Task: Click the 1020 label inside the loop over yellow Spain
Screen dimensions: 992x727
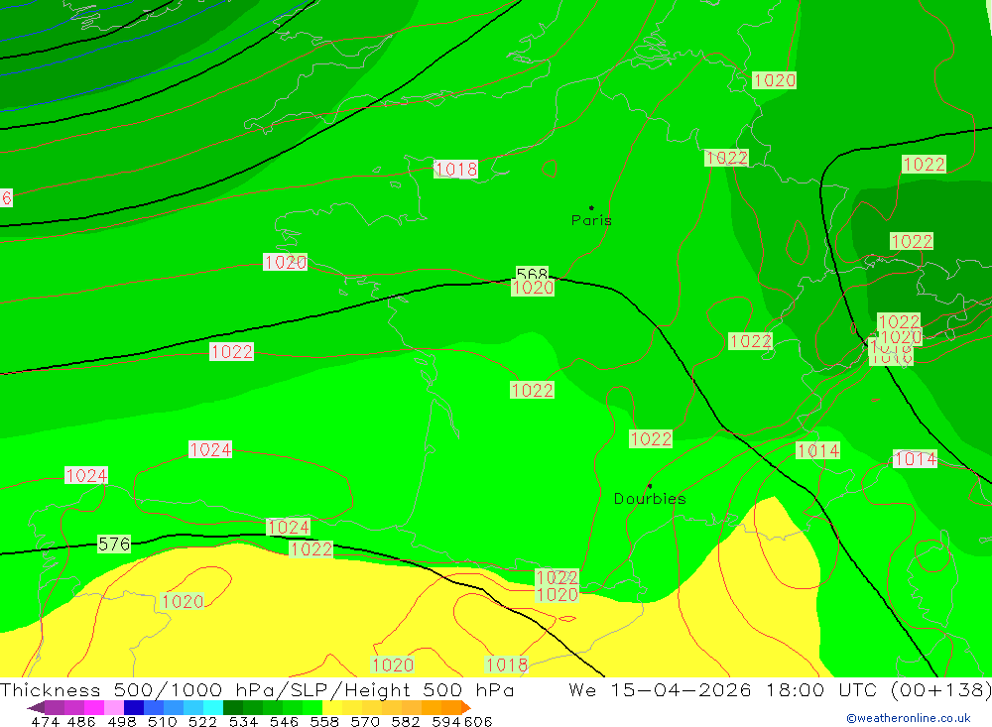Action: pyautogui.click(x=183, y=601)
